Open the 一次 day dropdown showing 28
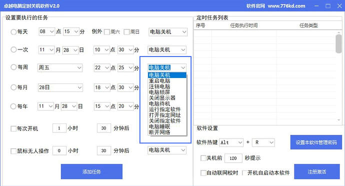The height and width of the screenshot is (186, 345). (70, 50)
